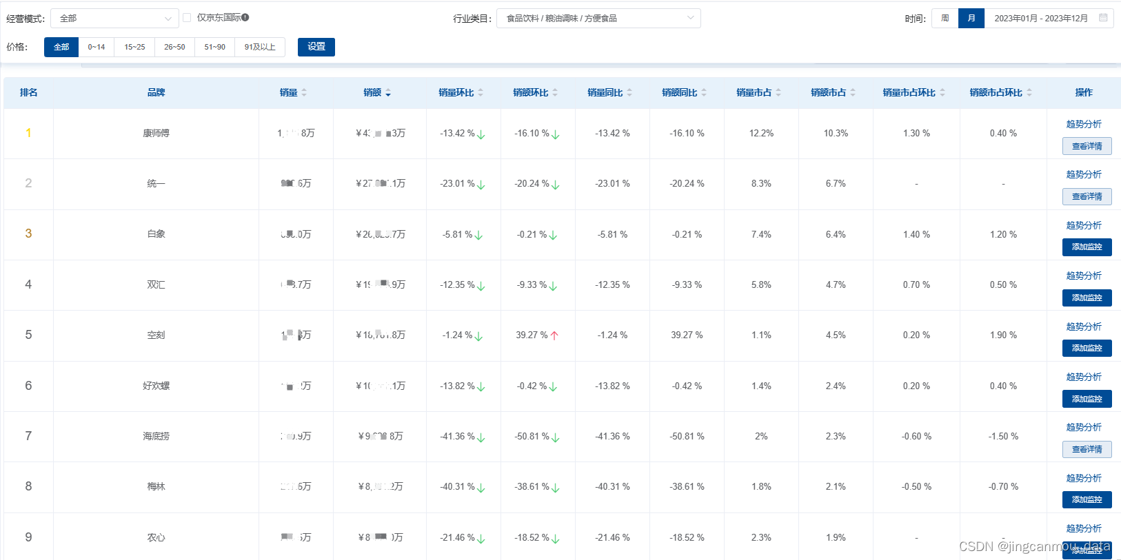The width and height of the screenshot is (1121, 560).
Task: Open the 经营模式 dropdown showing 全部
Action: click(x=114, y=19)
